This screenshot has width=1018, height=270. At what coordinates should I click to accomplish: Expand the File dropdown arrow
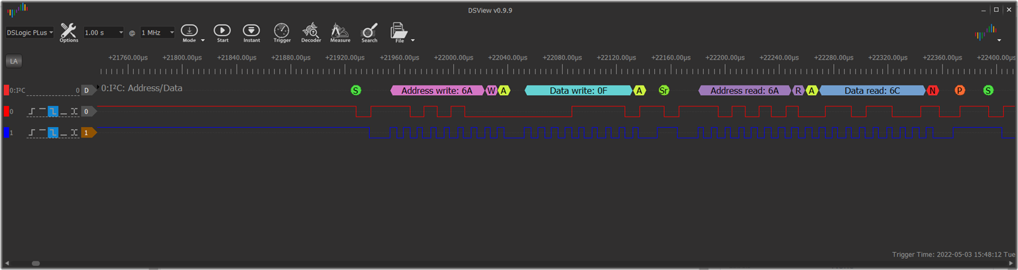tap(413, 40)
